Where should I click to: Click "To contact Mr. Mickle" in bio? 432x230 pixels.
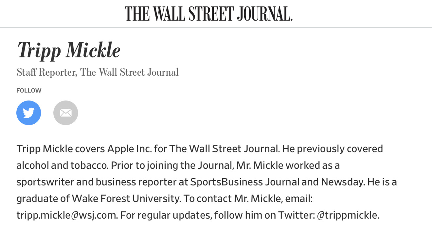click(x=233, y=198)
